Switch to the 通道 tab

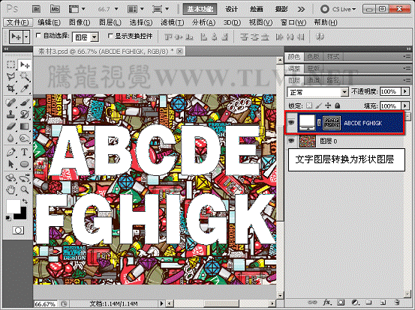click(x=314, y=80)
